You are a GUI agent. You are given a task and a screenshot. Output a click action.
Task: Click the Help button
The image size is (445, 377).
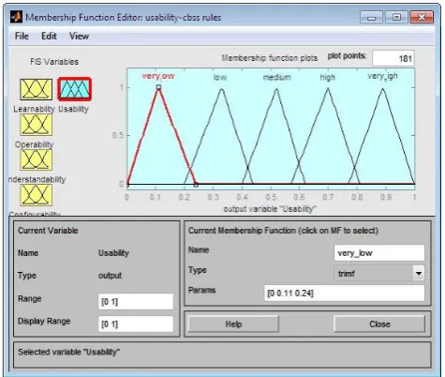point(233,324)
